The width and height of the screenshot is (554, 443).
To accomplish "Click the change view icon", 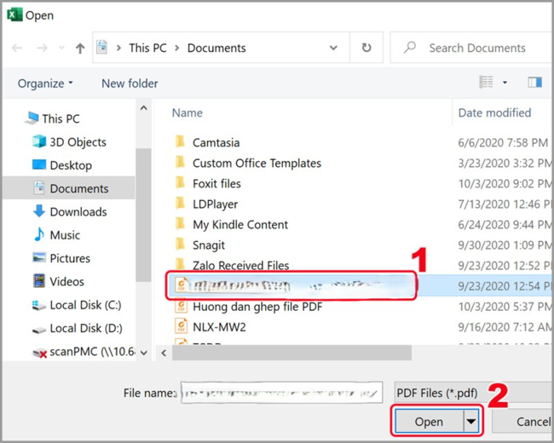I will 486,83.
